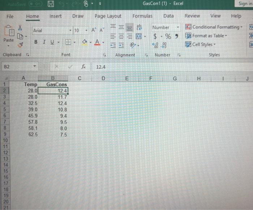Click the Percent Style icon

tap(168, 36)
